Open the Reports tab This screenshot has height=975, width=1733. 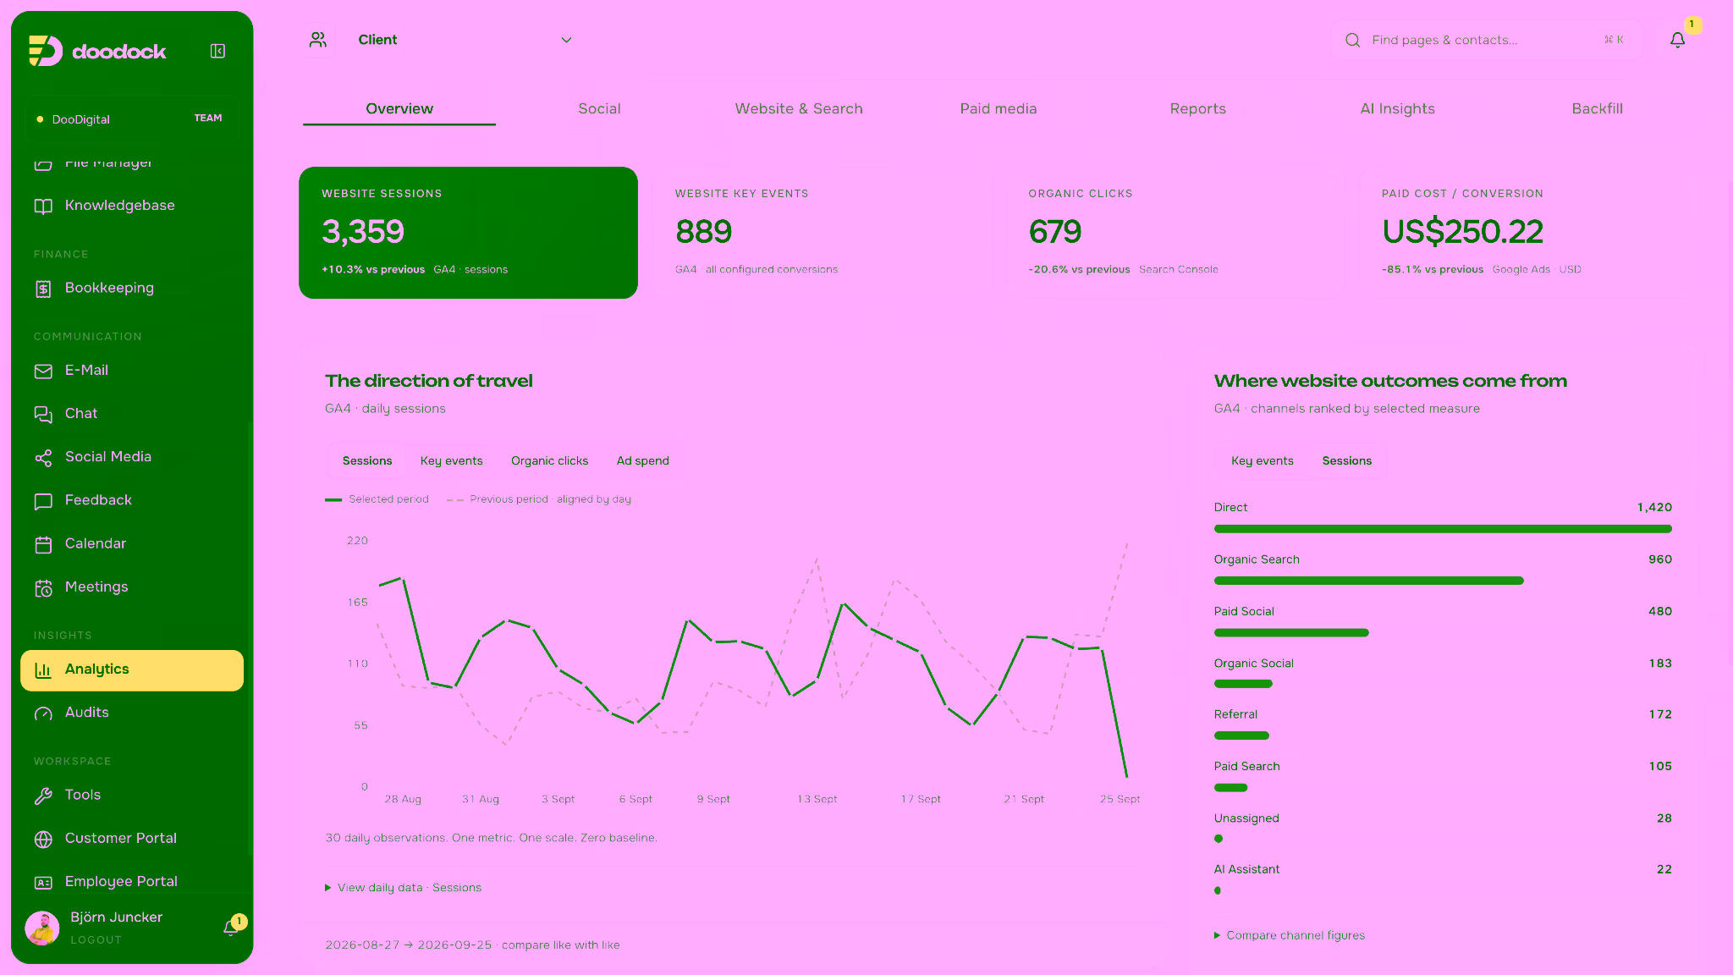pyautogui.click(x=1197, y=108)
